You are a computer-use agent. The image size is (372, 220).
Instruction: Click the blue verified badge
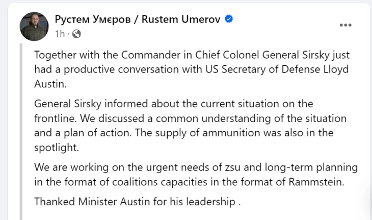pos(230,20)
